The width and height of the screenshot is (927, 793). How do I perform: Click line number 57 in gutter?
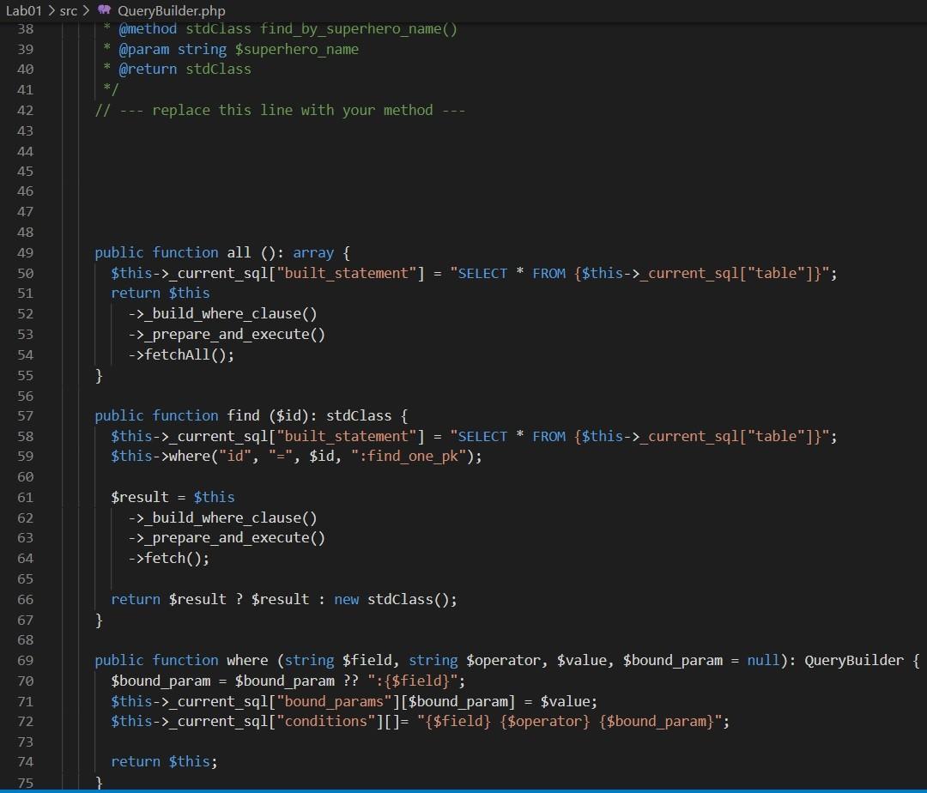[x=25, y=416]
